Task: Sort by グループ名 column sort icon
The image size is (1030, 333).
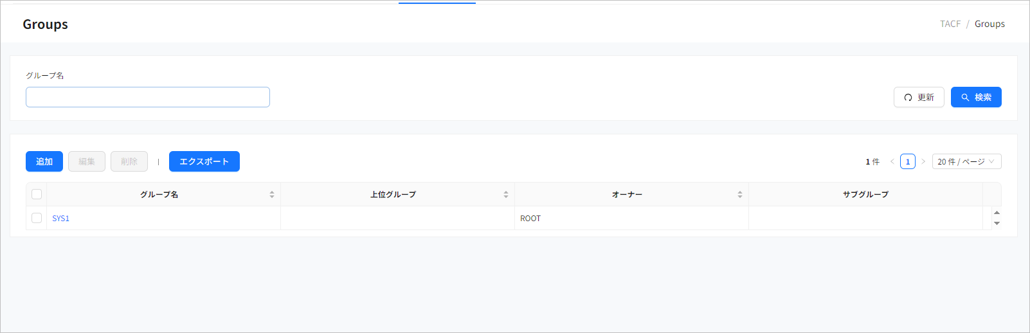Action: [272, 194]
